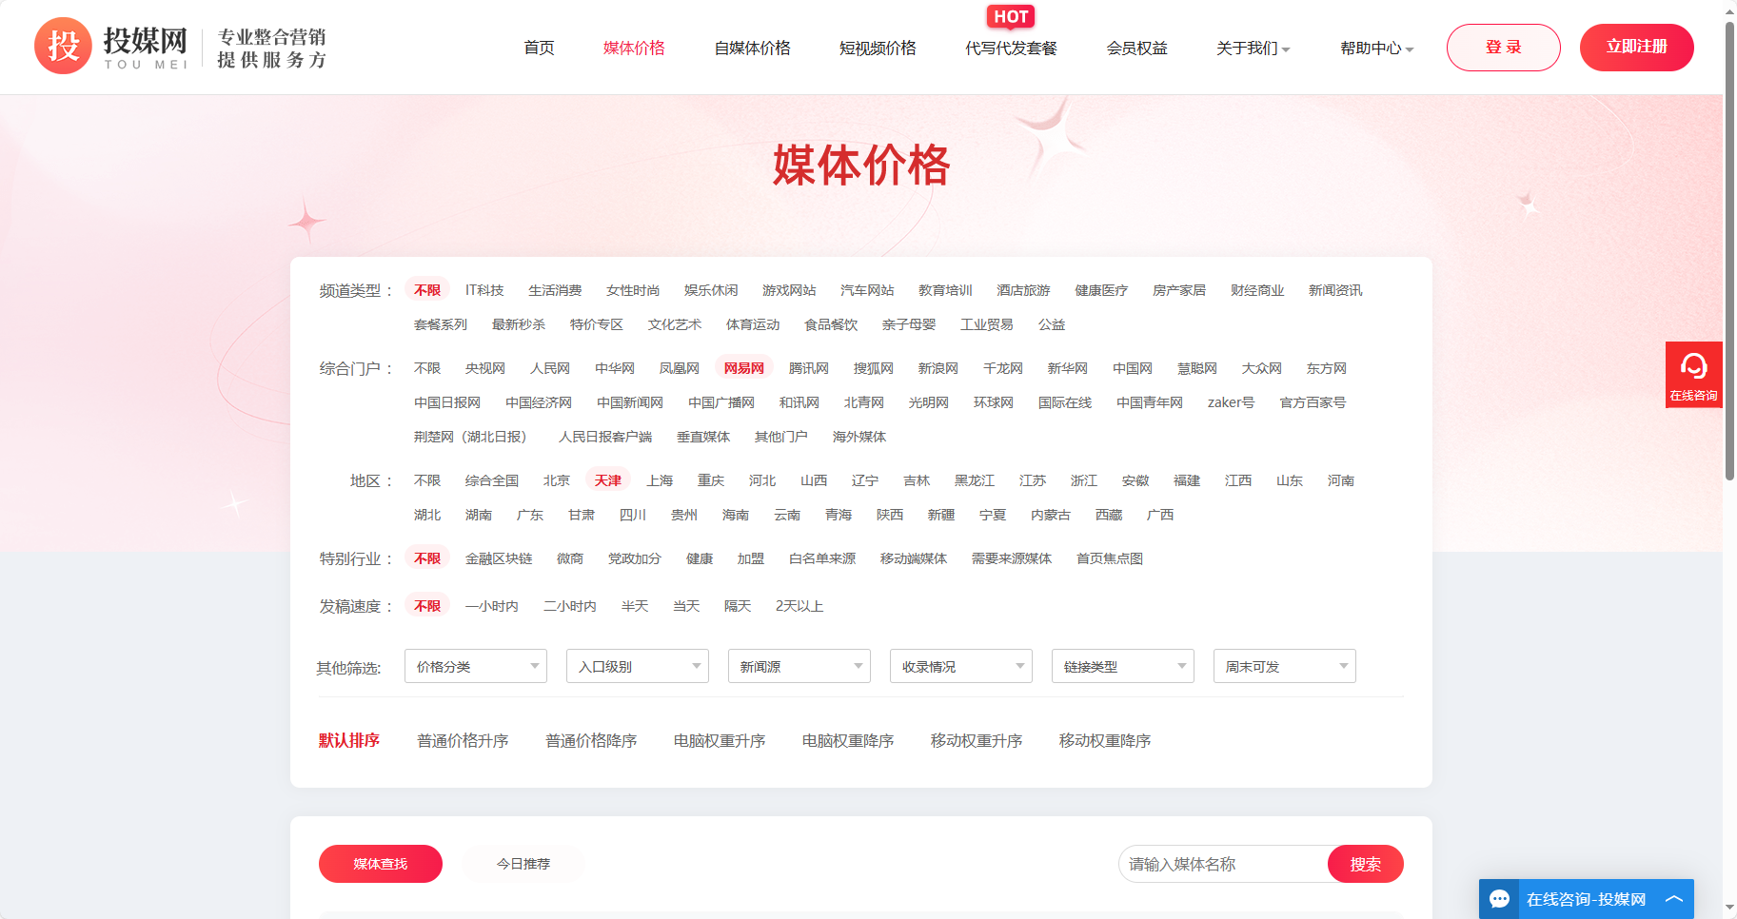The image size is (1737, 919).
Task: Open the 入口级别 dropdown
Action: point(637,666)
